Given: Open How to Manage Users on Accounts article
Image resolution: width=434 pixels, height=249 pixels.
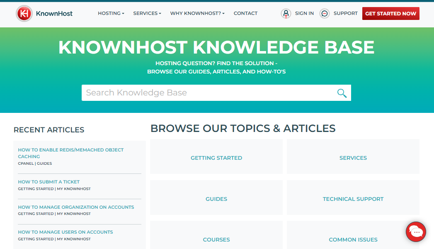Looking at the screenshot, I should click(x=65, y=232).
